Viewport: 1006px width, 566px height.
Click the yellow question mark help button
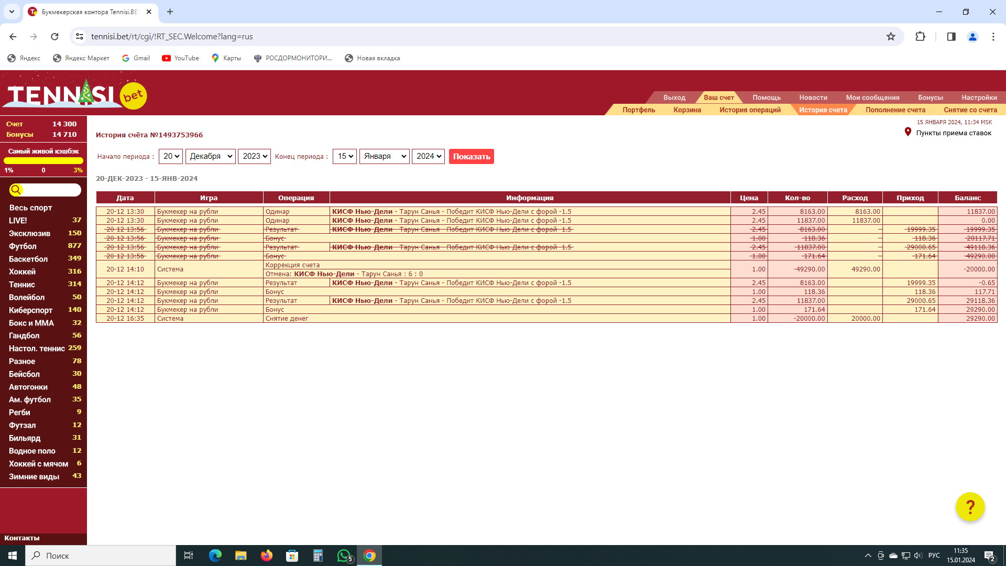(970, 507)
